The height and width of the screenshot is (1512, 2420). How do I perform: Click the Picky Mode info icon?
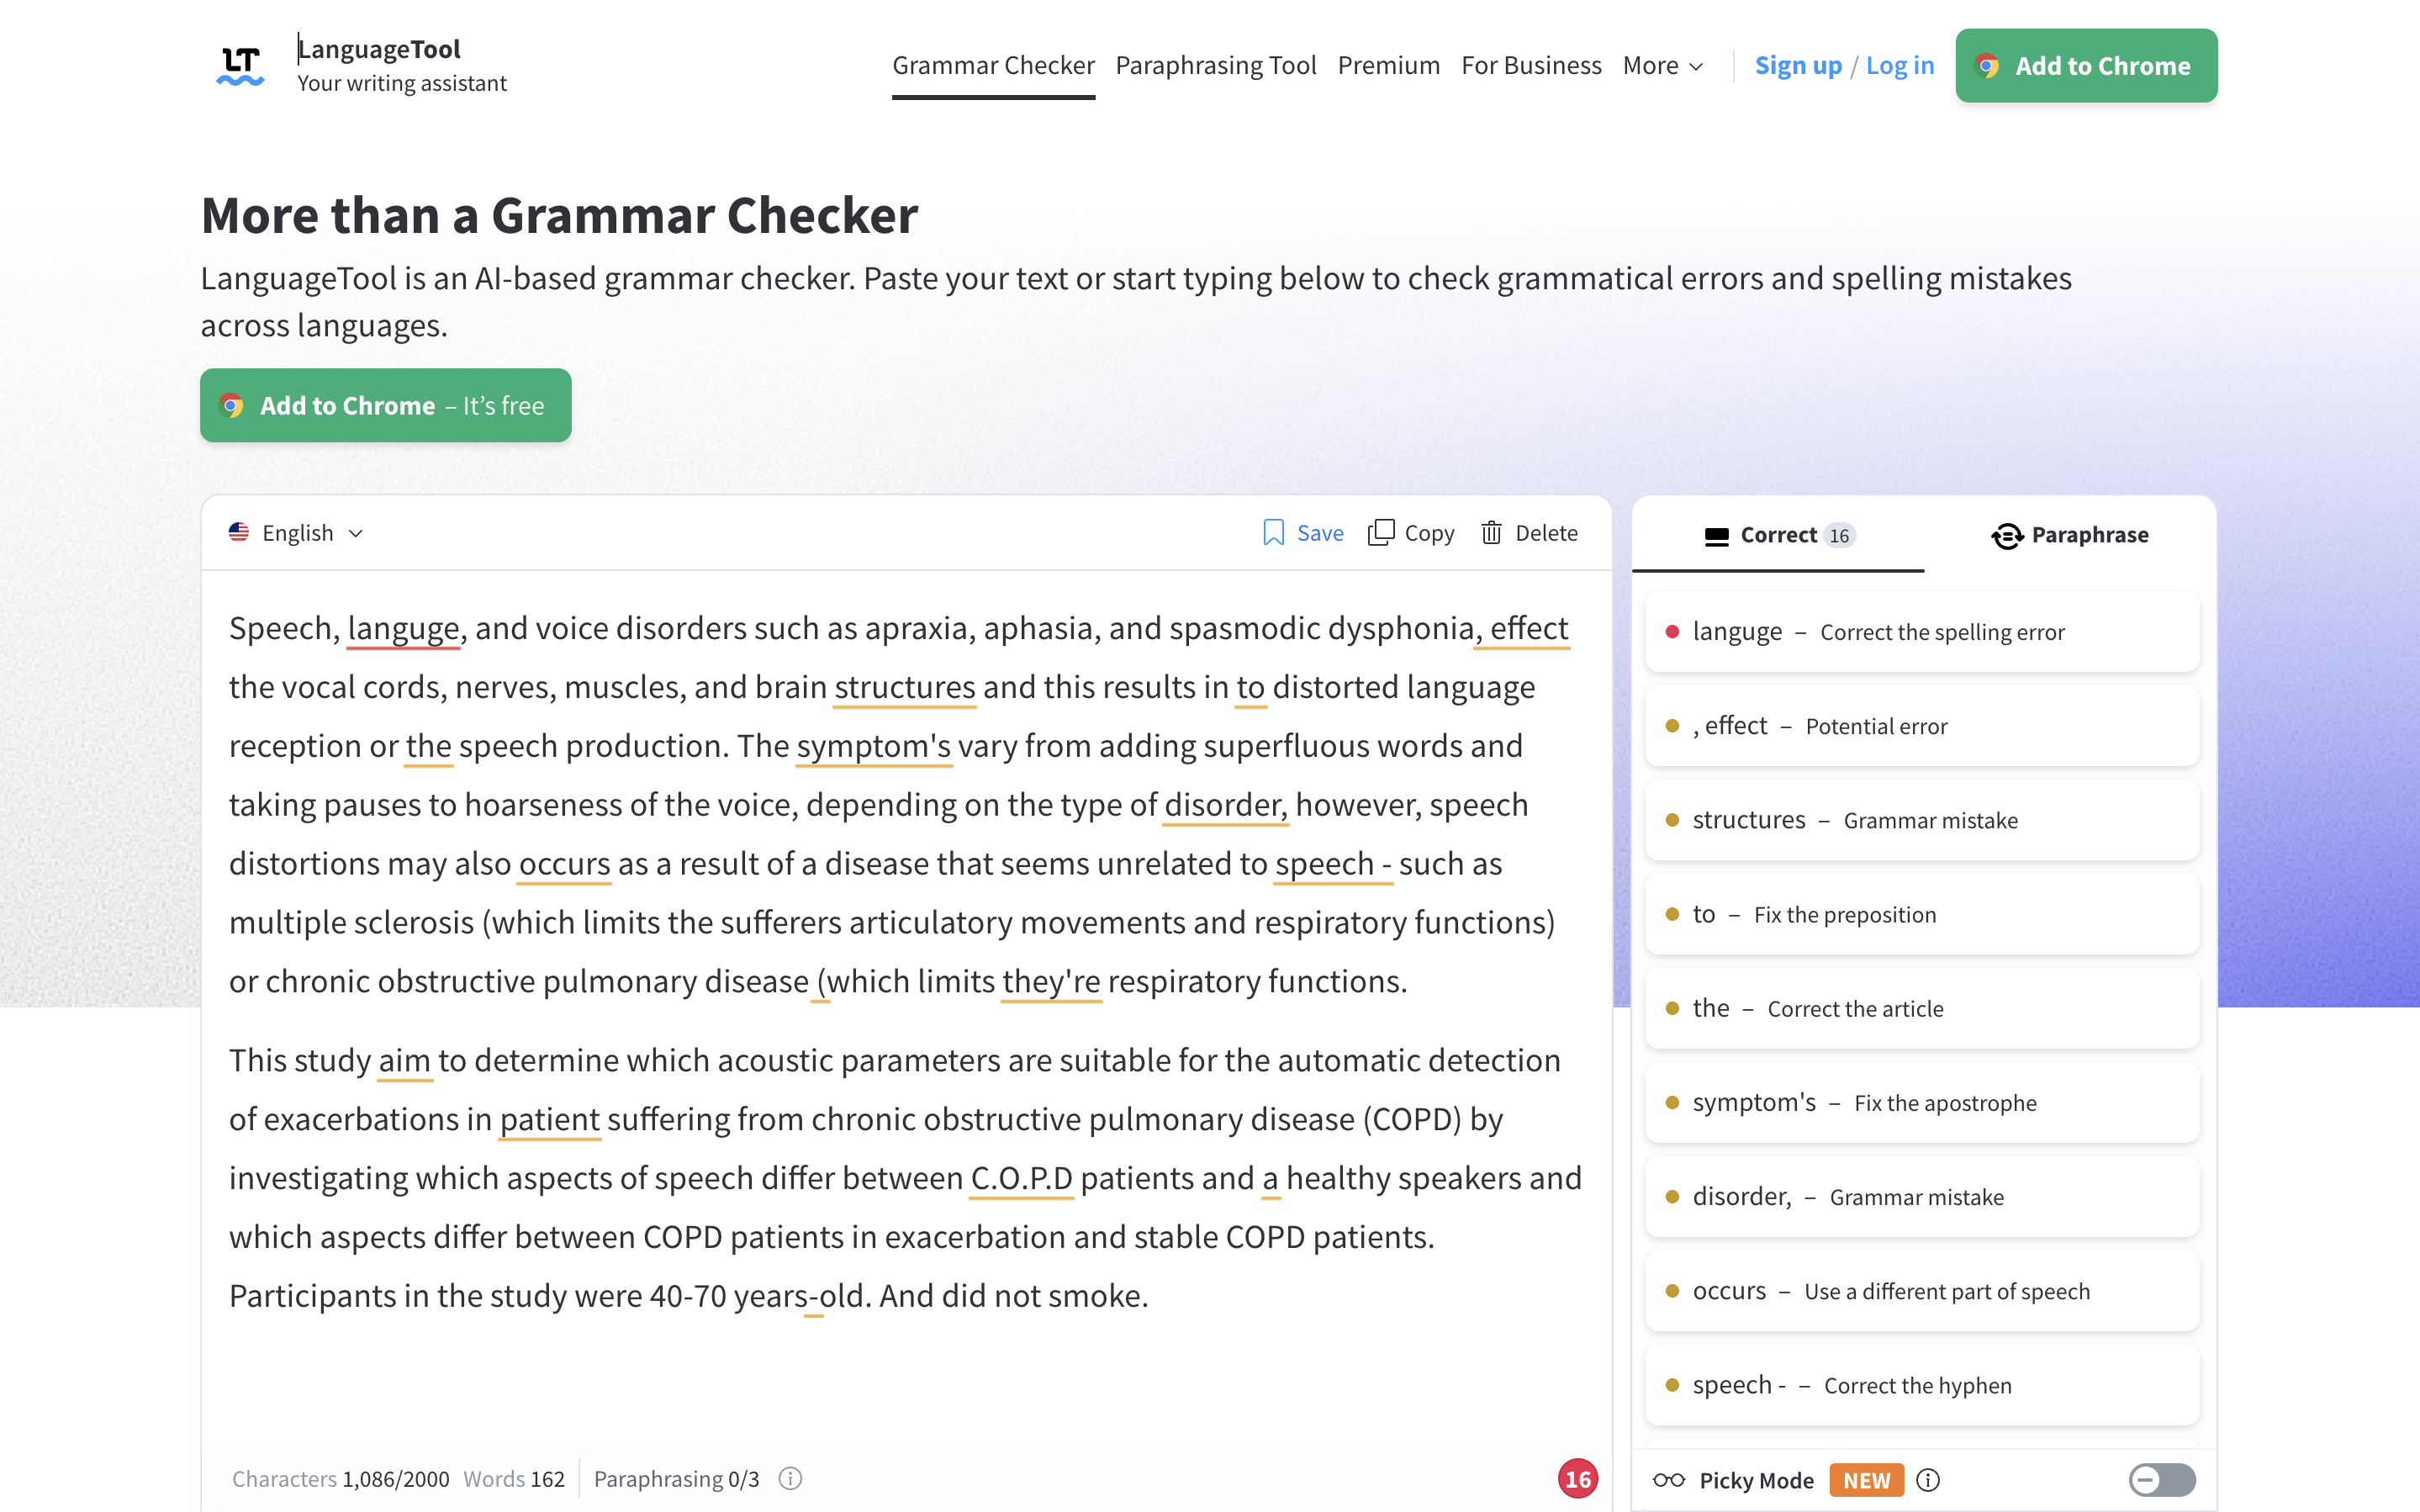pyautogui.click(x=1928, y=1480)
